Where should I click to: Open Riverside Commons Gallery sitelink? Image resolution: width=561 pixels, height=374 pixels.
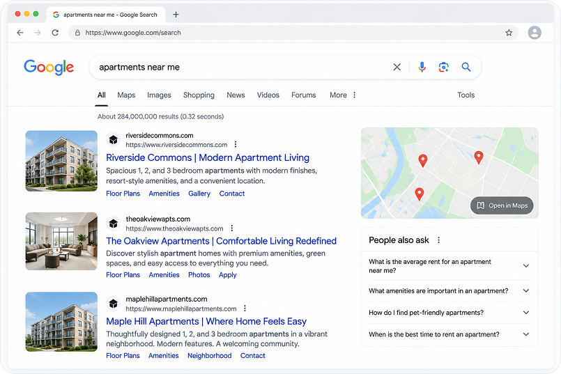(x=199, y=194)
